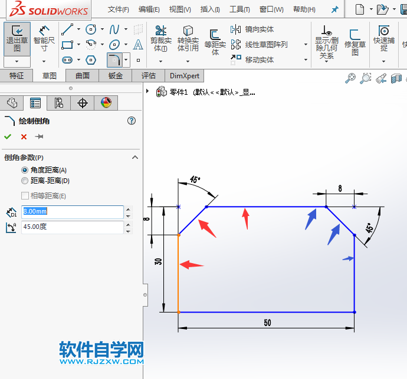407x379 pixels.
Task: Click the Open document icon
Action: pyautogui.click(x=382, y=9)
